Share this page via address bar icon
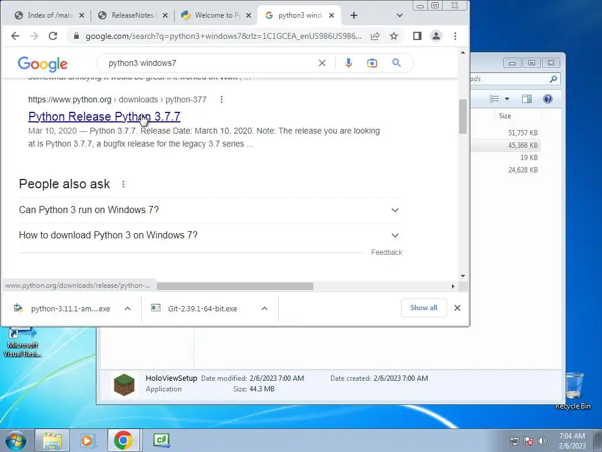The height and width of the screenshot is (452, 602). coord(375,36)
